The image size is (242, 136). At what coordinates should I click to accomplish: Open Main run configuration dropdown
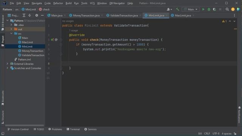[191, 9]
